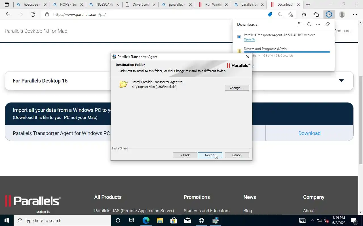Open Microsoft Edge from taskbar
This screenshot has width=363, height=226.
146,220
